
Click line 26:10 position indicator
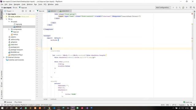click(163, 105)
